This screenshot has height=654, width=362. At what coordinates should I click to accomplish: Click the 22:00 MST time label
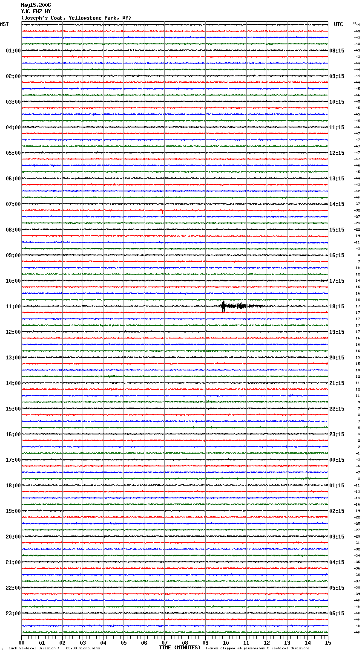13,588
